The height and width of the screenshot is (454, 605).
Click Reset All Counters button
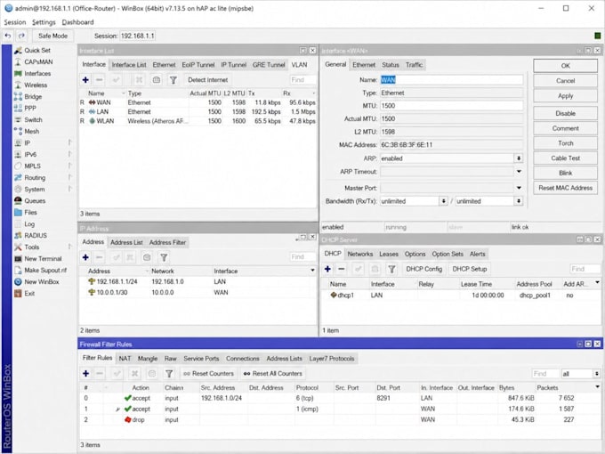pos(273,374)
